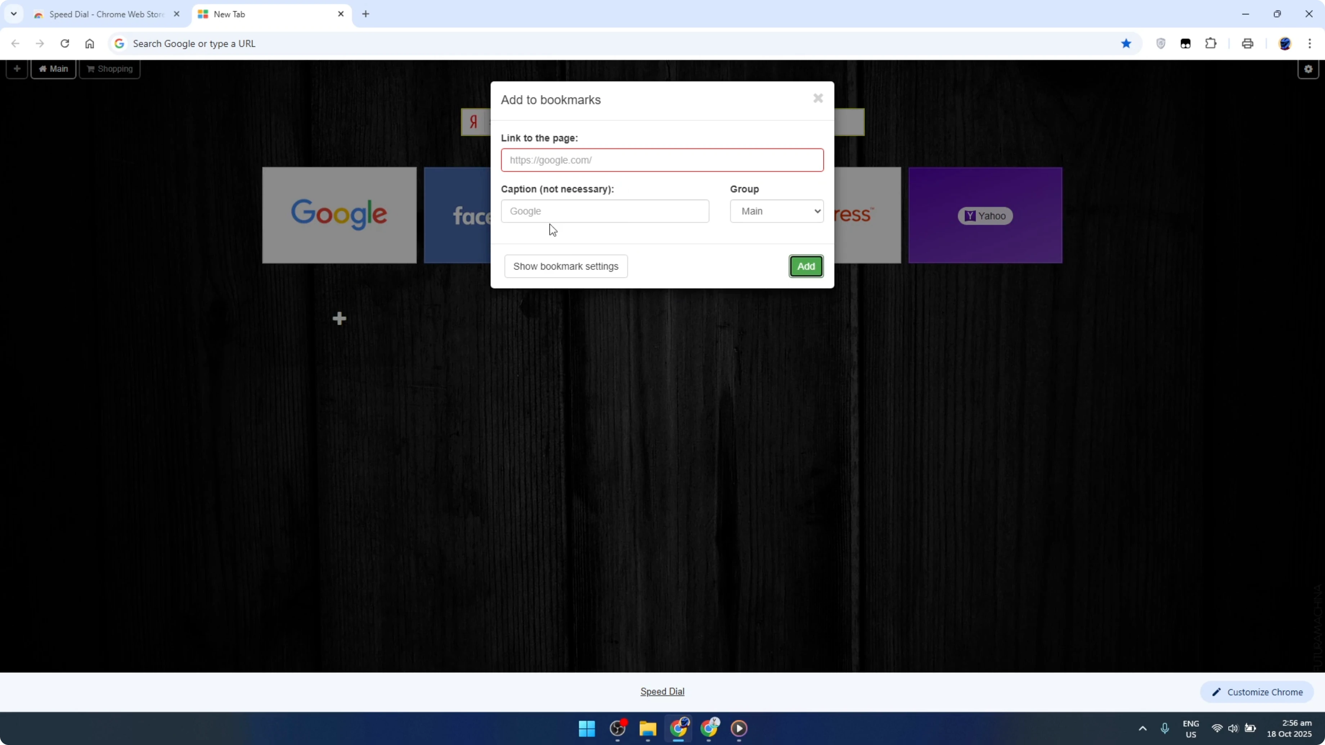
Task: Select the Speed Dial settings gear icon
Action: point(1308,69)
